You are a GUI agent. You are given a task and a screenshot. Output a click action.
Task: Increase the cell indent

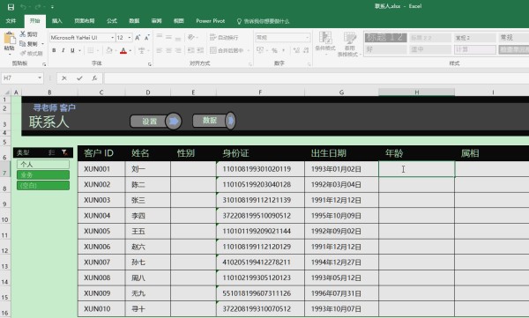[x=200, y=50]
